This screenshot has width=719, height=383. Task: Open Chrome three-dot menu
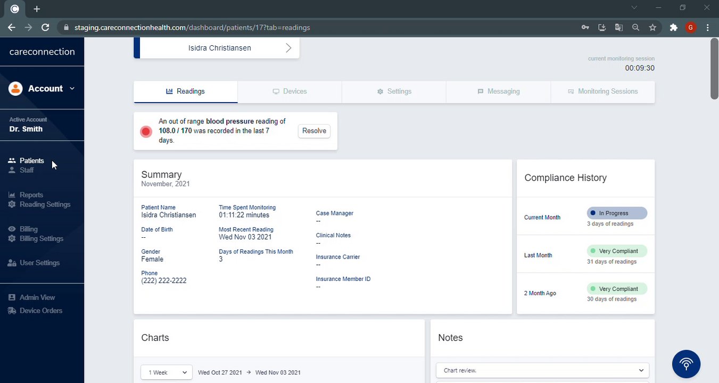click(708, 27)
